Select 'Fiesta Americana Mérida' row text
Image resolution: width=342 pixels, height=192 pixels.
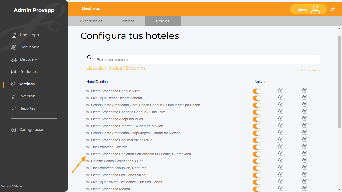click(x=111, y=189)
